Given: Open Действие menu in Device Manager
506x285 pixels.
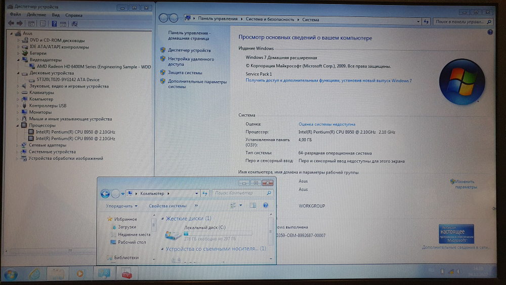Looking at the screenshot, I should [x=36, y=15].
